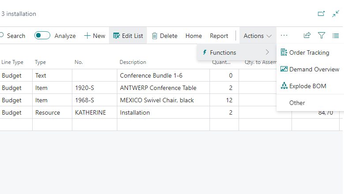Toggle the Analyze mode switch

(42, 36)
